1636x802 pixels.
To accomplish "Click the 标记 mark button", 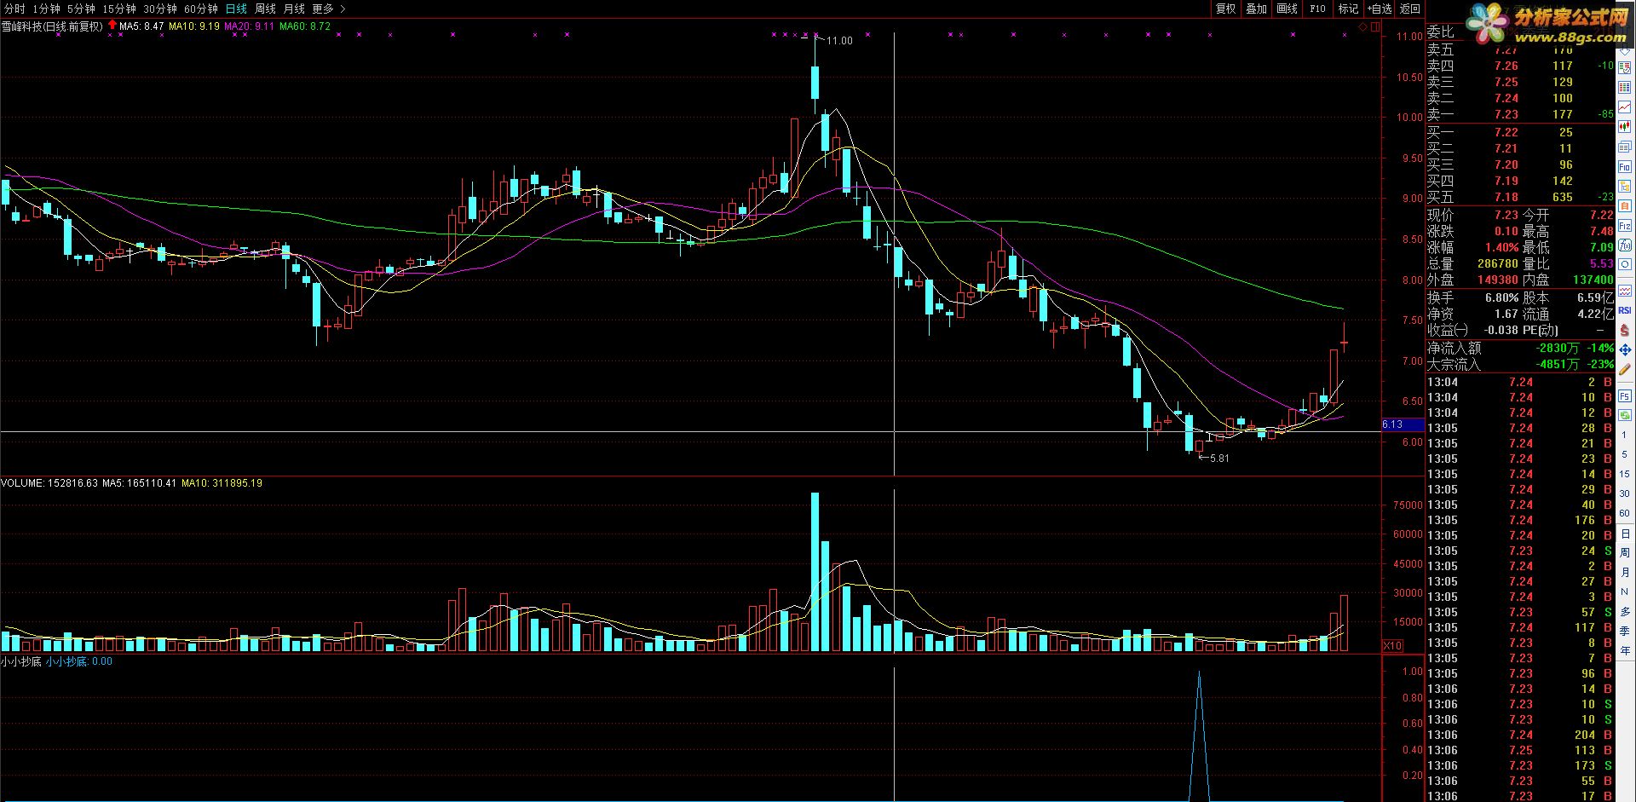I will coord(1348,9).
